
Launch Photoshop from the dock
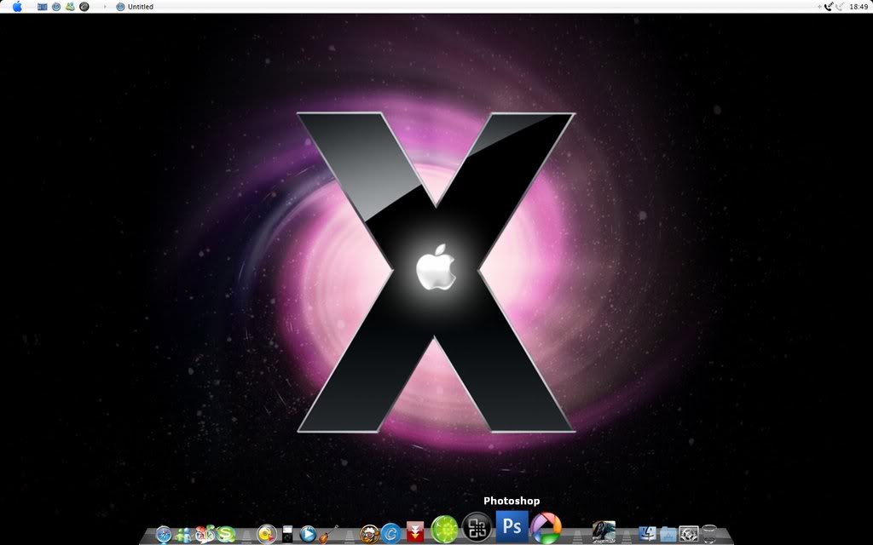pyautogui.click(x=512, y=526)
